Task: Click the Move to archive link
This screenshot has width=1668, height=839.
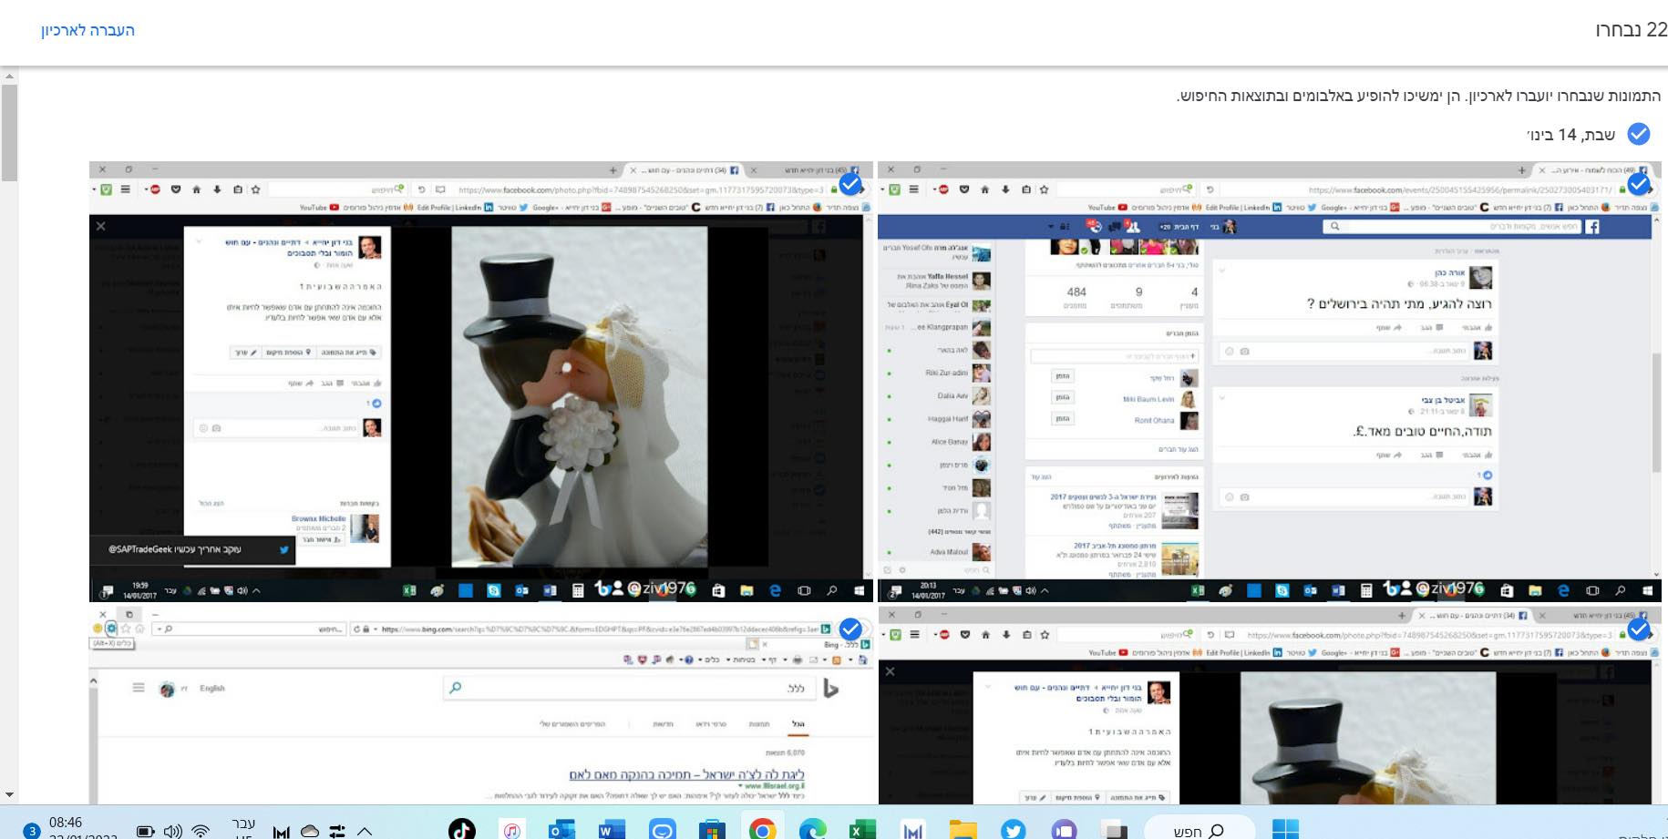Action: (88, 30)
